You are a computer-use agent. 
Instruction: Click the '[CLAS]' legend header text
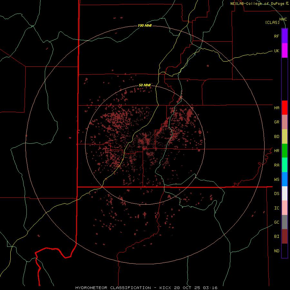(272, 22)
